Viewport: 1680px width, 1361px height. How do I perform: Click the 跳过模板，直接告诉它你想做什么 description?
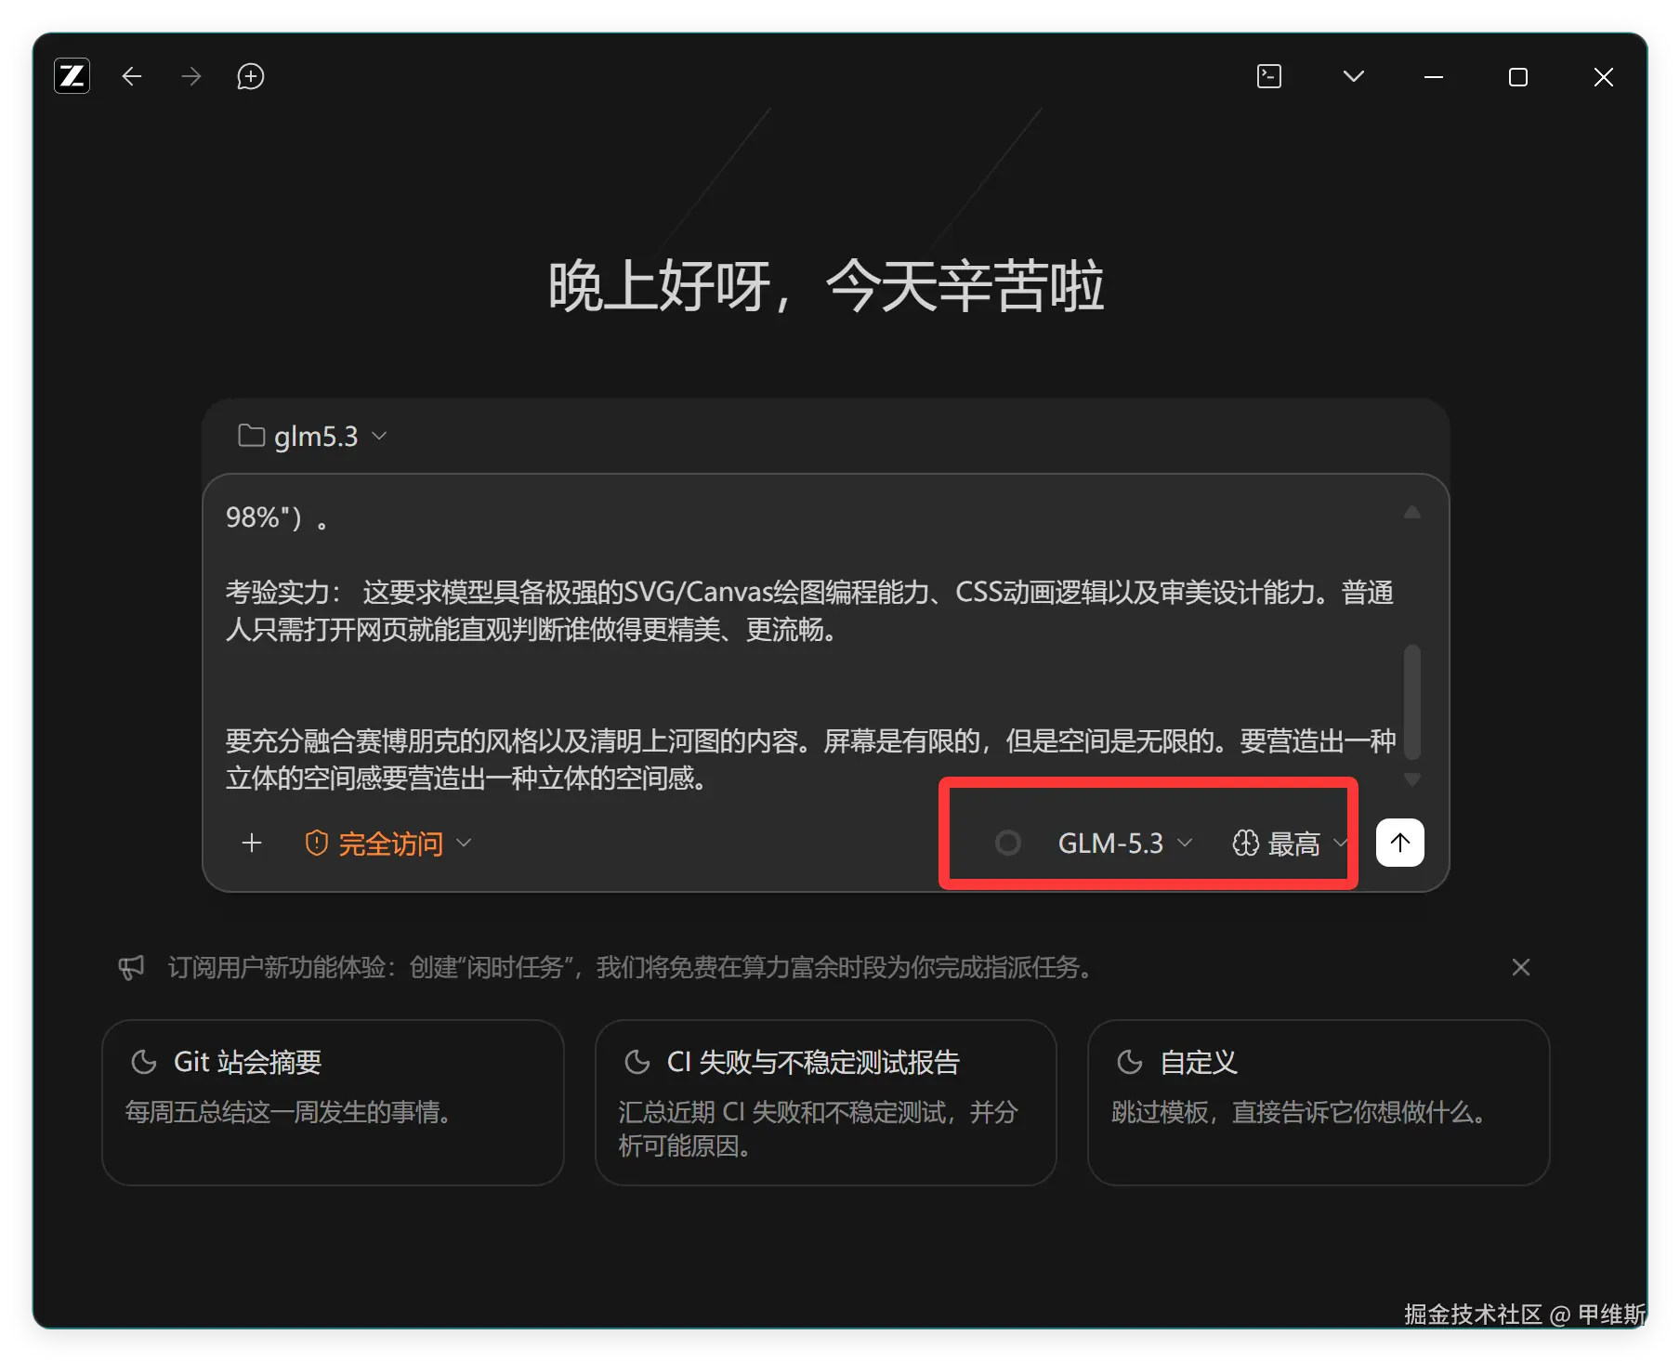[1298, 1112]
